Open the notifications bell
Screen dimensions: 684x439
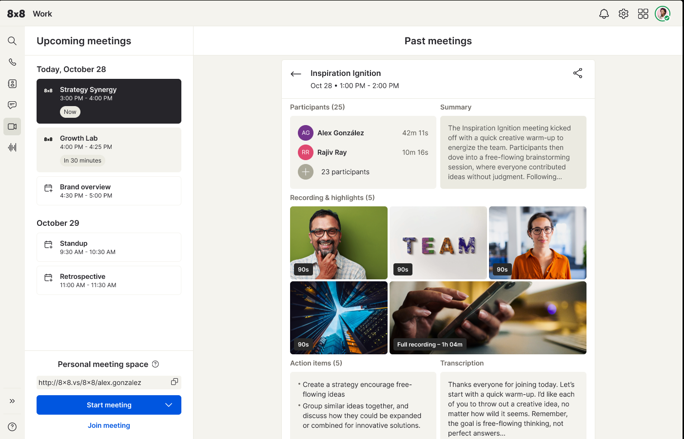coord(604,14)
